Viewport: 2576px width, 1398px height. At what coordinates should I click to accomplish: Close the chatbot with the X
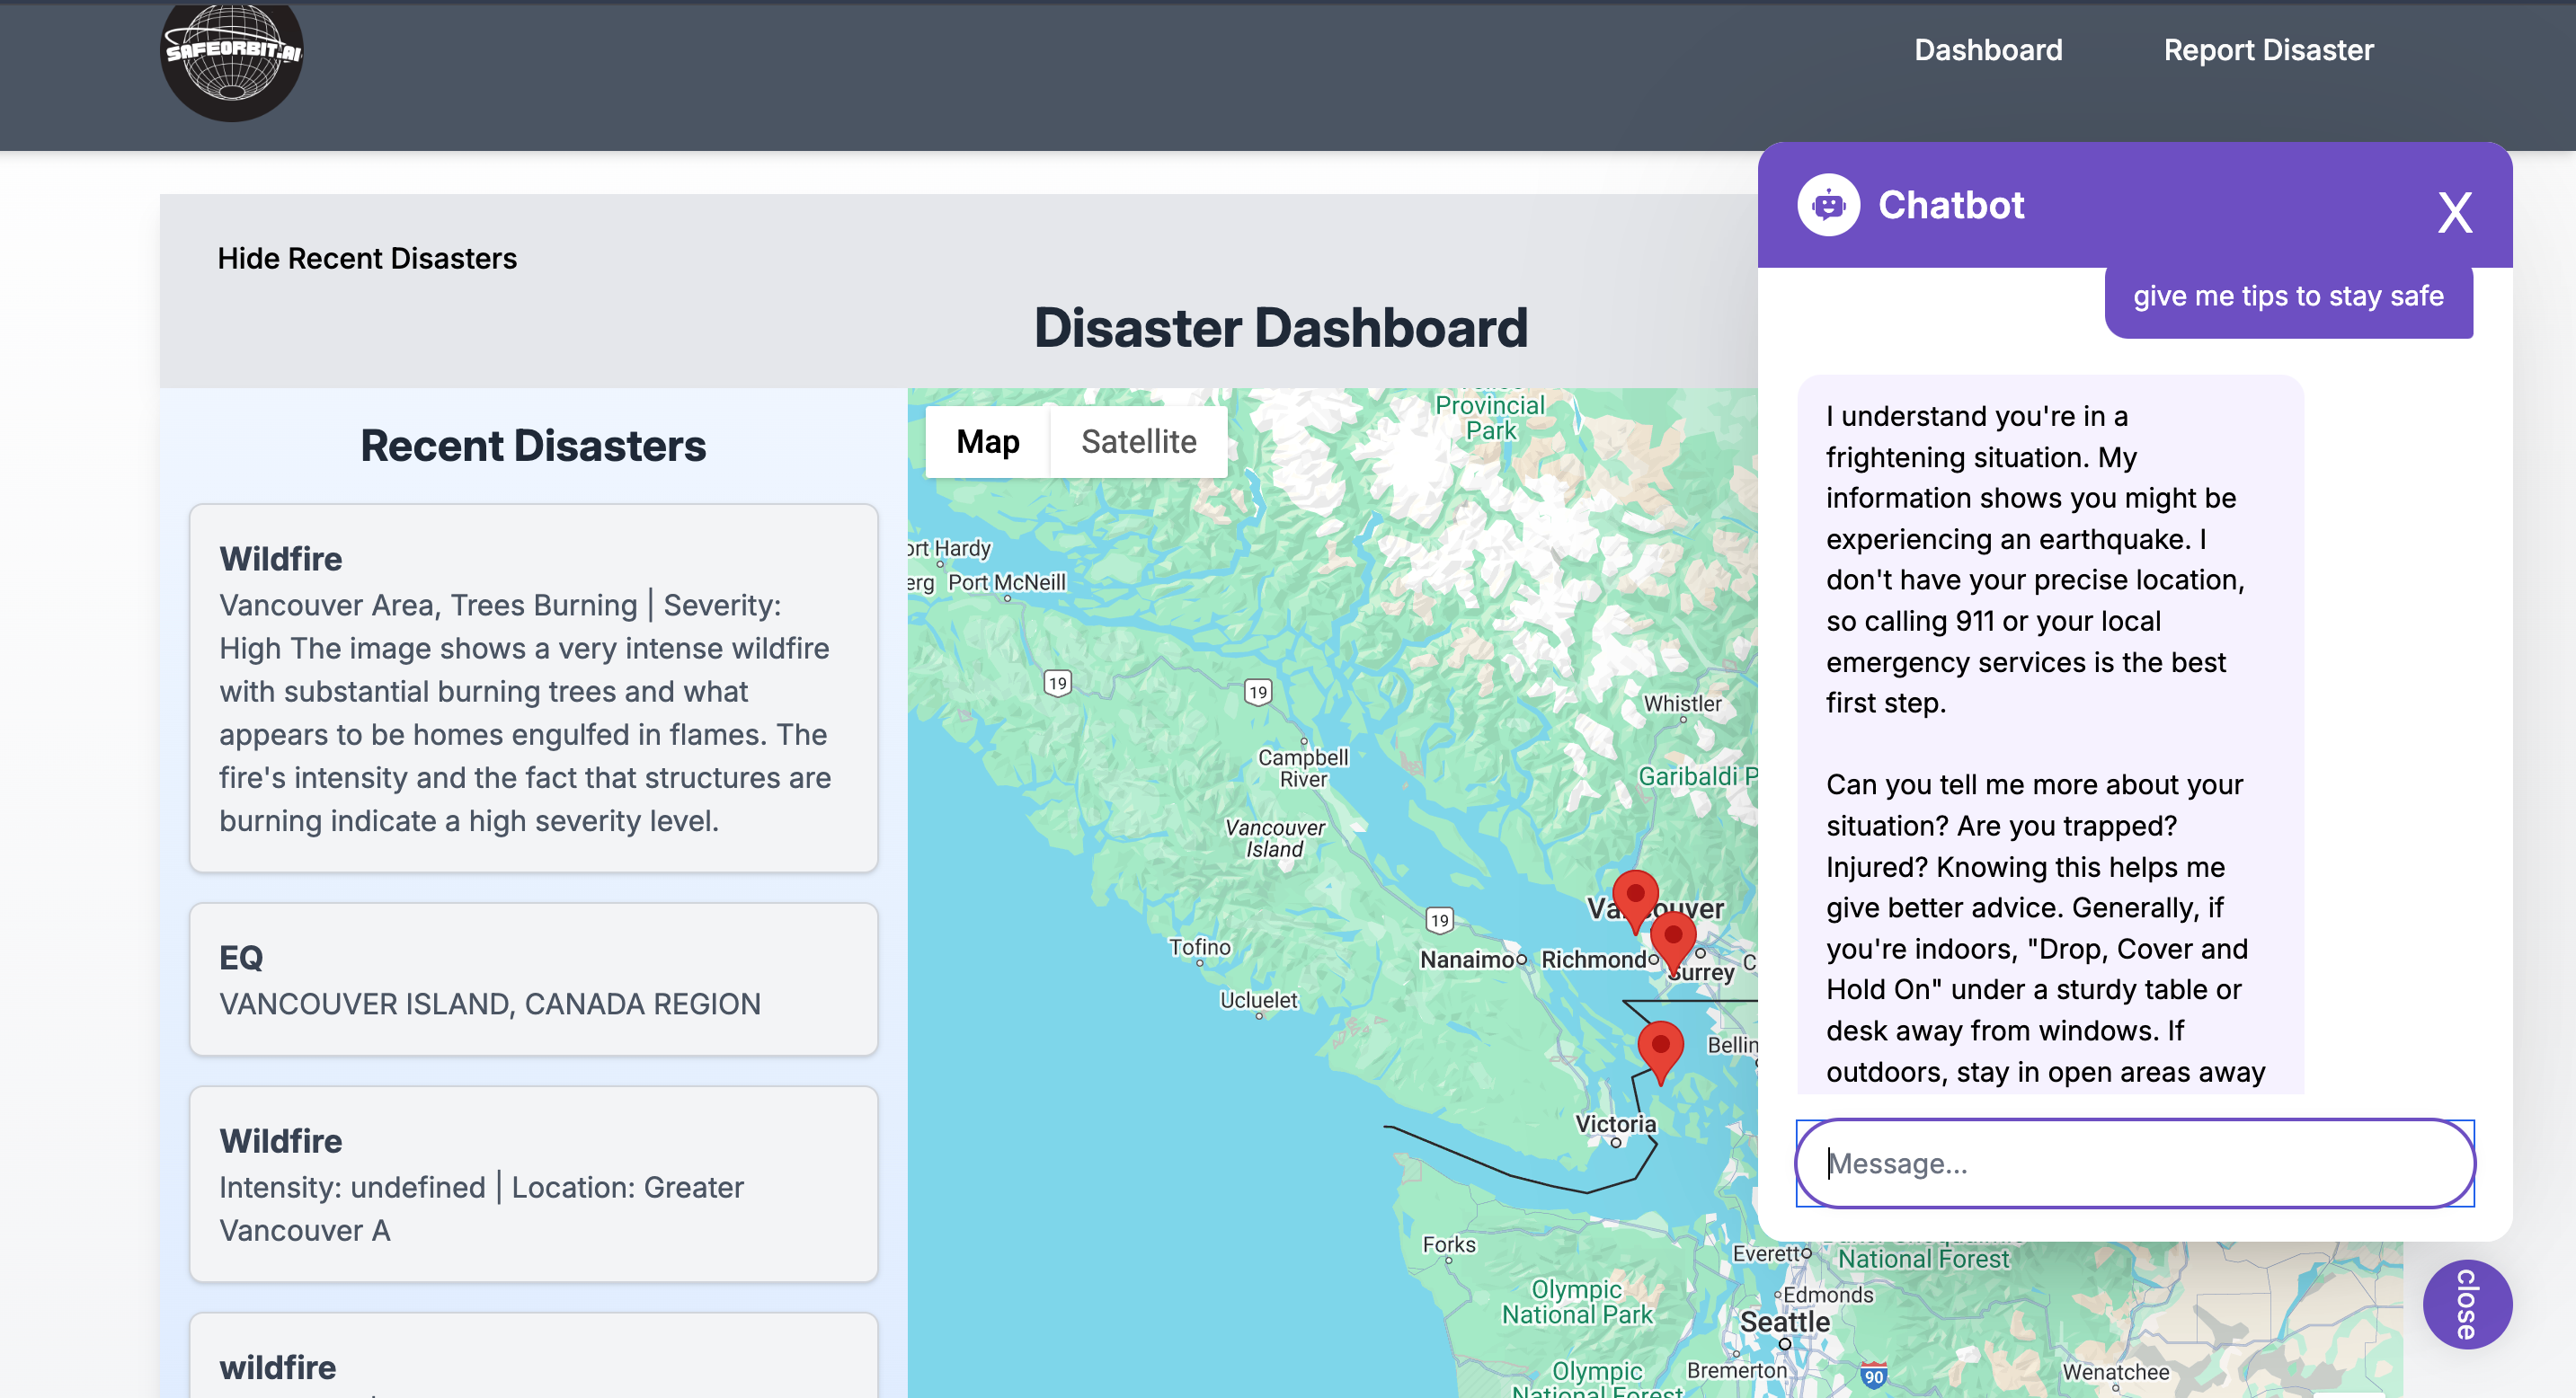pos(2454,212)
